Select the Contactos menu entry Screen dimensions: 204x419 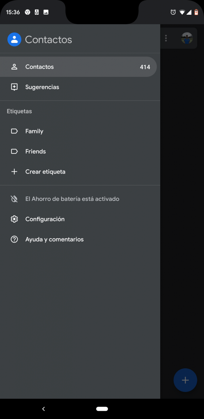78,67
